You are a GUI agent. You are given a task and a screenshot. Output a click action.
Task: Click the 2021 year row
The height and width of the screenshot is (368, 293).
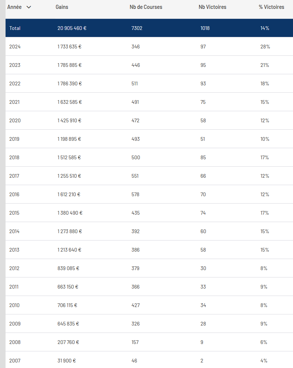click(149, 102)
